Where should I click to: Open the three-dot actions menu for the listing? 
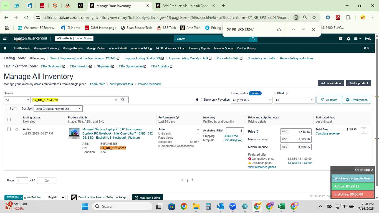click(364, 130)
